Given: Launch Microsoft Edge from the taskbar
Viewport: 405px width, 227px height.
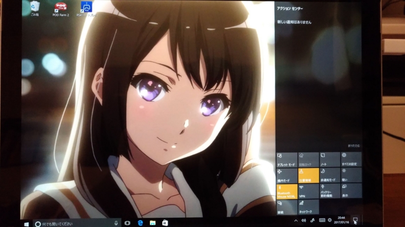Looking at the screenshot, I should pyautogui.click(x=140, y=223).
